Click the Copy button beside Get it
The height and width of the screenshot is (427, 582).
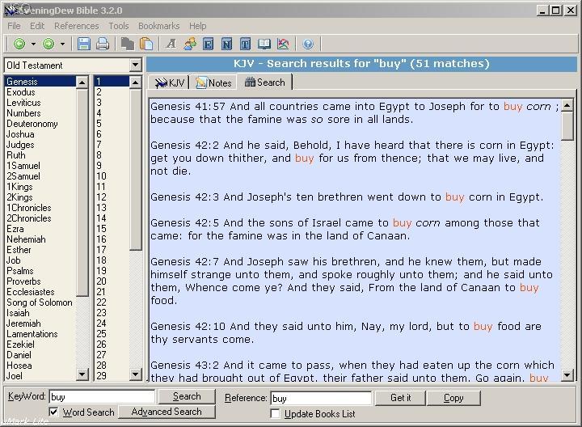(453, 398)
